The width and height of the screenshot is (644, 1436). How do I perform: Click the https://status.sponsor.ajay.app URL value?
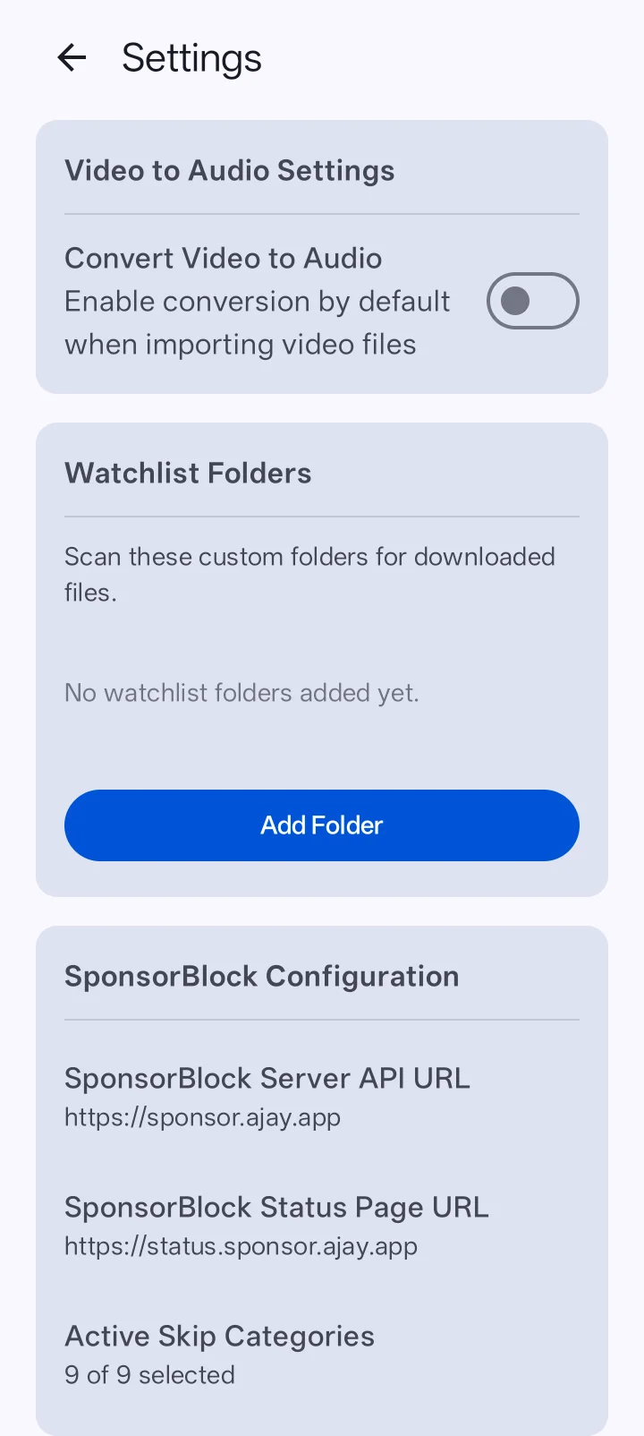pos(241,1246)
